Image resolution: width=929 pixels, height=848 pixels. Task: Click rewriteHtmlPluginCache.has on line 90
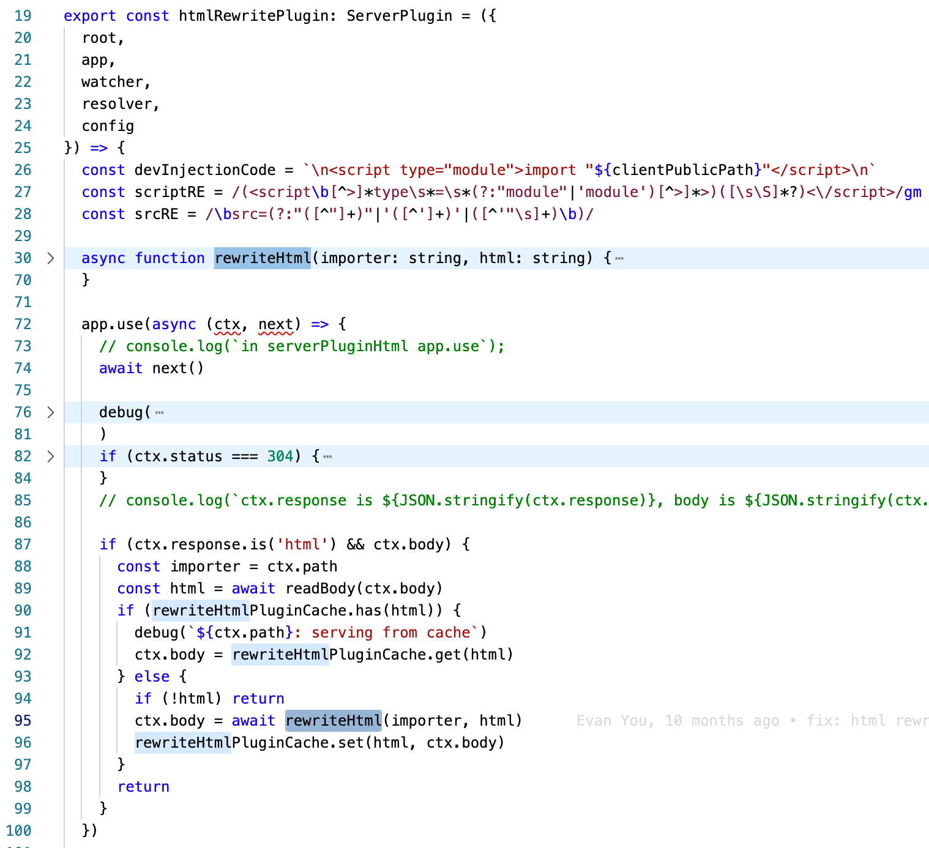click(267, 611)
